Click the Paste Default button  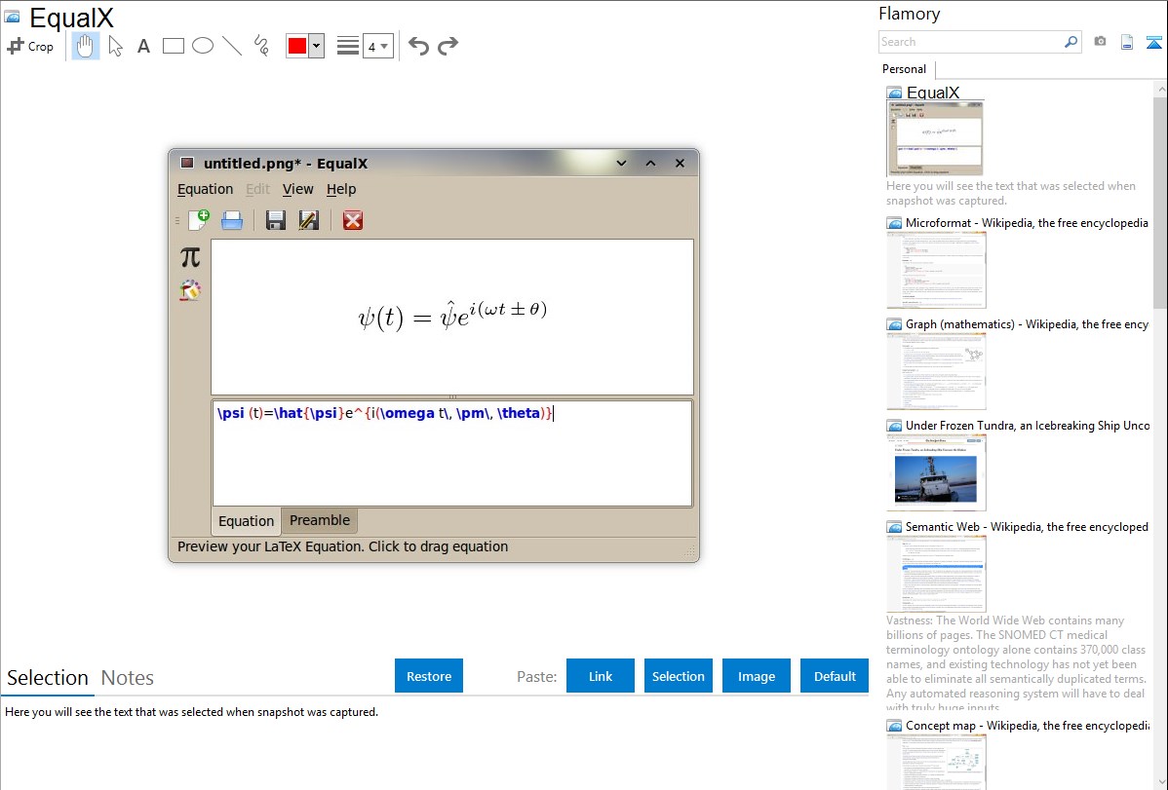[x=835, y=676]
